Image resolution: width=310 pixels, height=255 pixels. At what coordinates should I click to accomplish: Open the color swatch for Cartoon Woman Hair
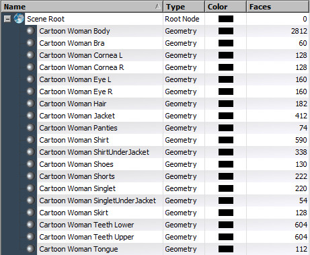click(x=226, y=104)
